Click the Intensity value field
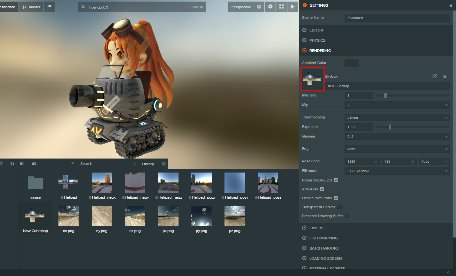The image size is (456, 276). [x=359, y=96]
